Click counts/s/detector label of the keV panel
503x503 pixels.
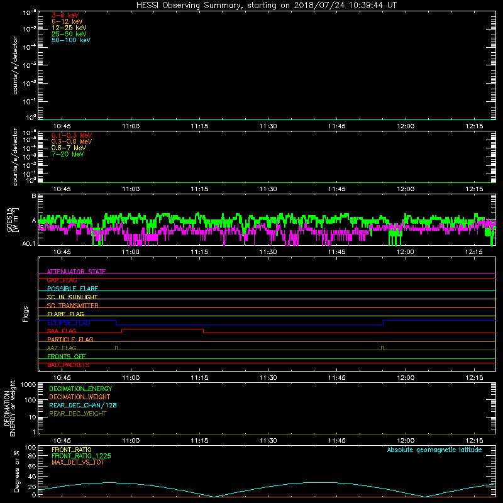point(15,65)
